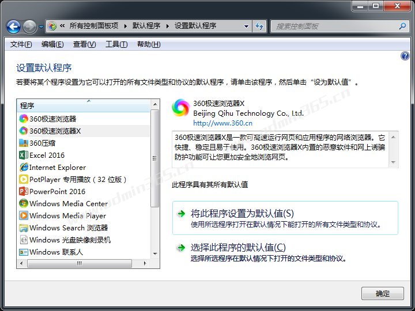The height and width of the screenshot is (311, 415).
Task: Select Windows 联系人 entry
Action: pyautogui.click(x=56, y=252)
